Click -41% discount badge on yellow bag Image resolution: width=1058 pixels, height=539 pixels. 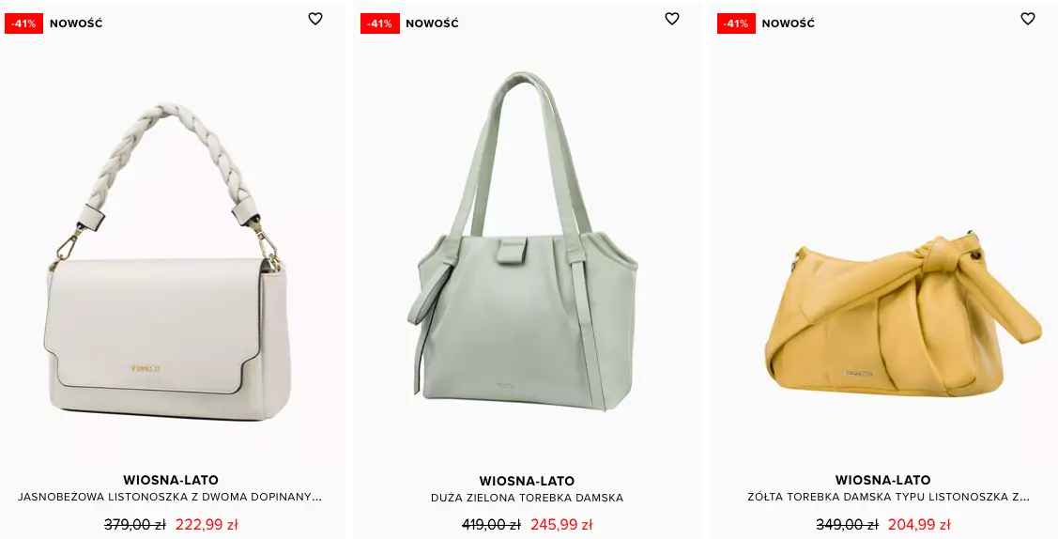[x=736, y=23]
